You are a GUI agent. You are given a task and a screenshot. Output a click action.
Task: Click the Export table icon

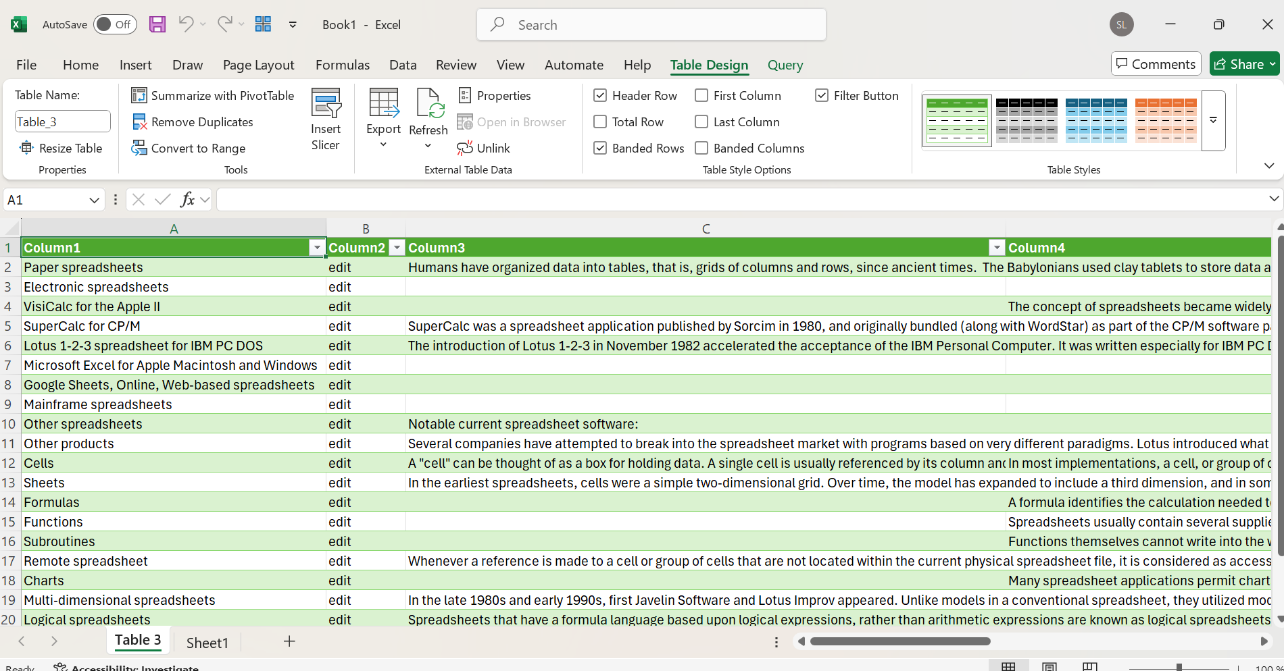pyautogui.click(x=384, y=103)
